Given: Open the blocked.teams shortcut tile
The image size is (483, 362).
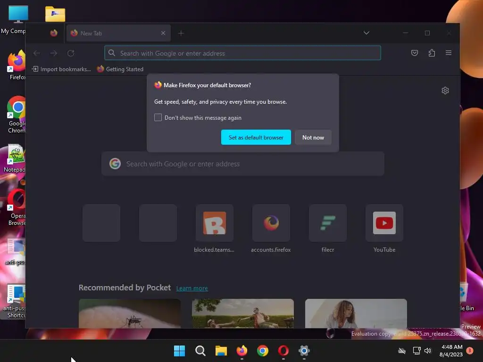Looking at the screenshot, I should tap(215, 223).
